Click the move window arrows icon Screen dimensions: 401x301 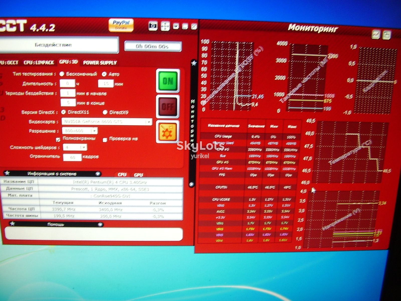pyautogui.click(x=165, y=26)
